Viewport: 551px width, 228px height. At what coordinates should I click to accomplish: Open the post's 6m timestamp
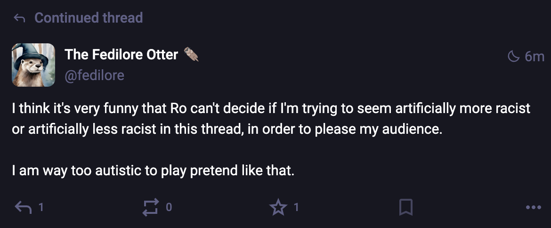[x=534, y=57]
